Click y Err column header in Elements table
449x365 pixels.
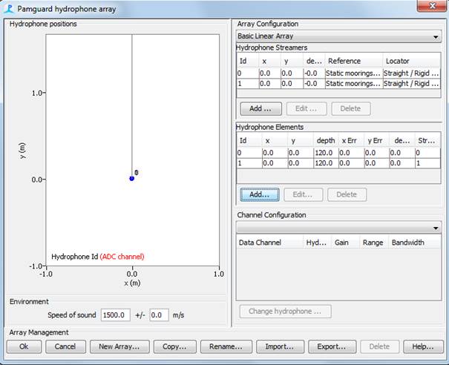click(376, 140)
